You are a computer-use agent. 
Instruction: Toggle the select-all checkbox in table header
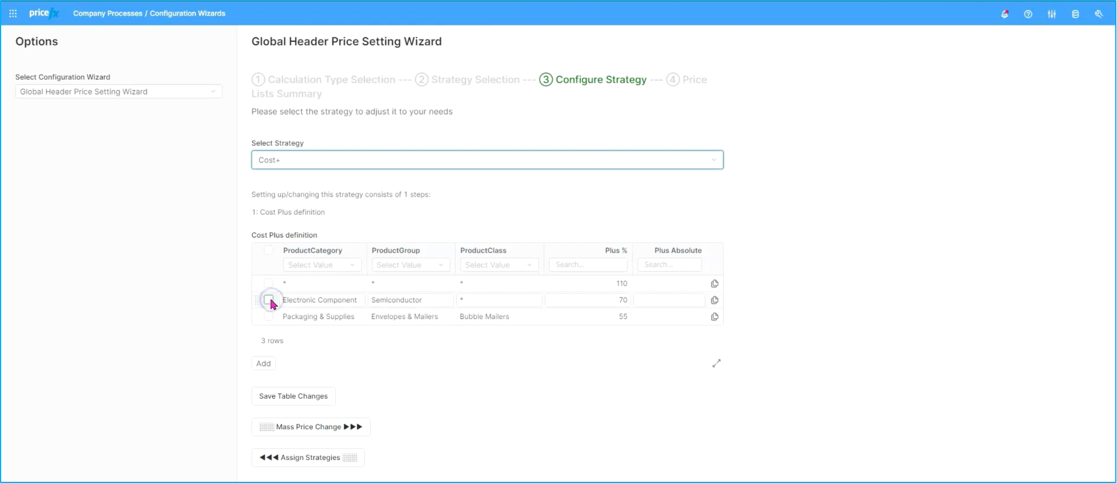pyautogui.click(x=269, y=250)
